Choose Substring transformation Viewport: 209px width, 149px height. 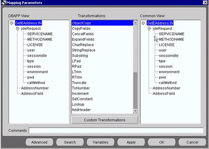pyautogui.click(x=102, y=56)
